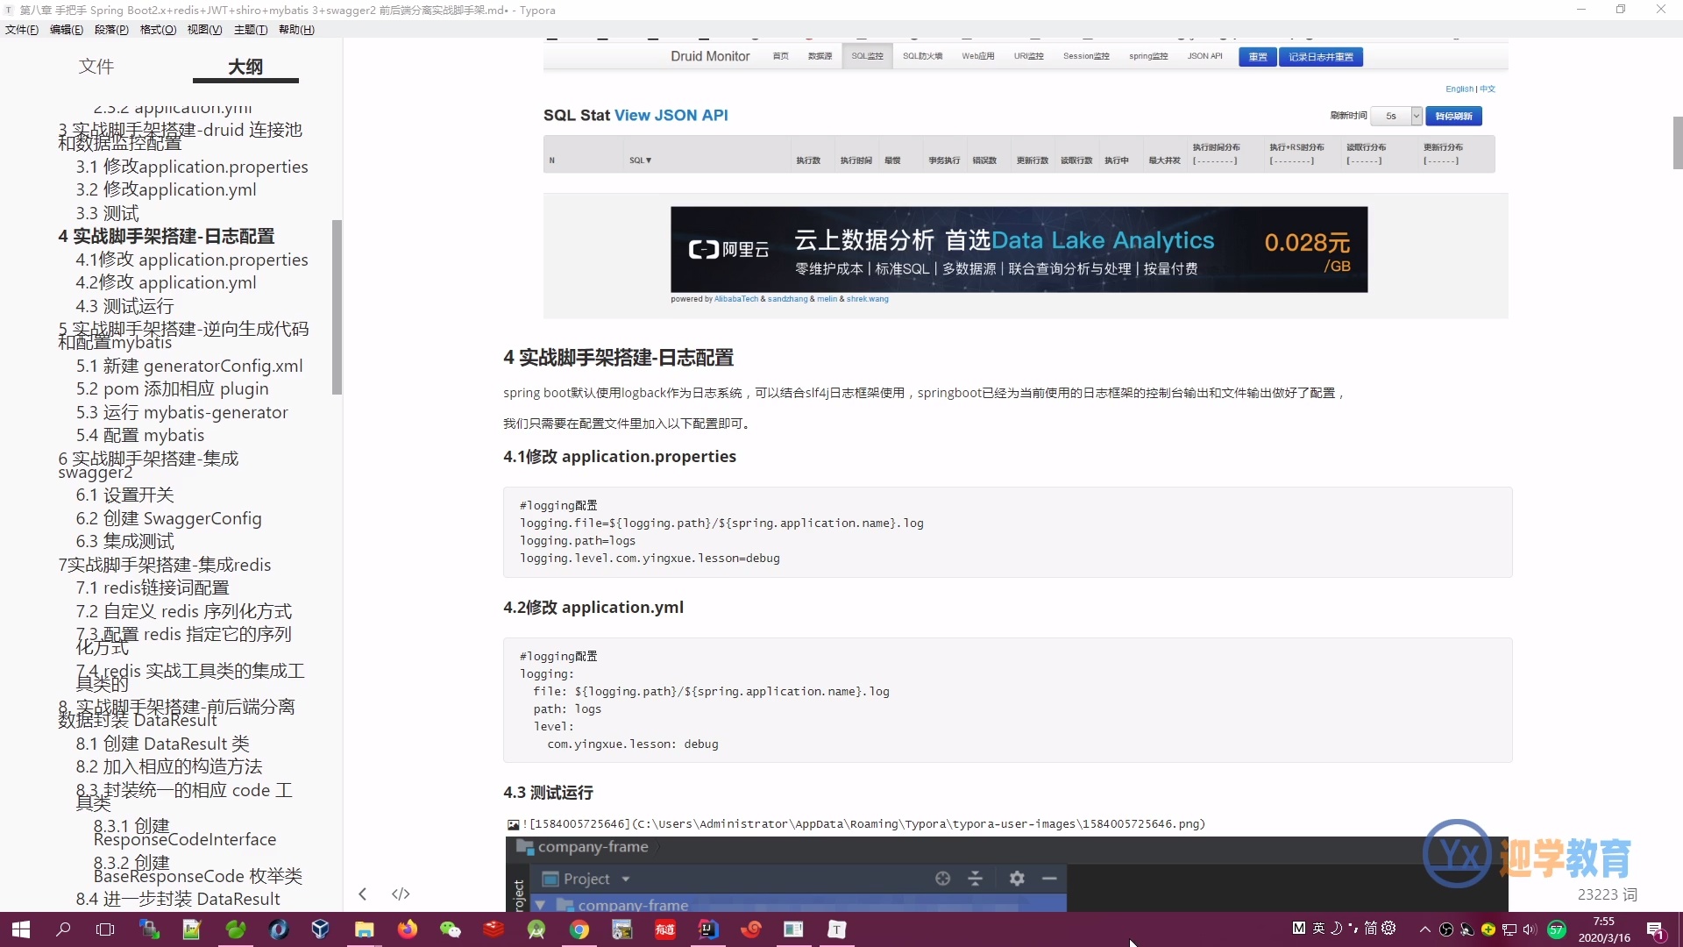Click the Typora icon in the title bar
Screen dimensions: 1683x947
8,10
